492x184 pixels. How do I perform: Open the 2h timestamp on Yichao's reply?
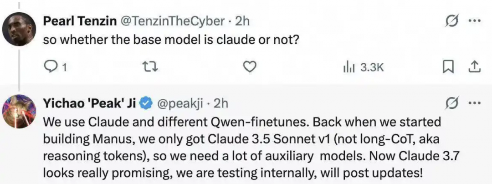pos(220,103)
